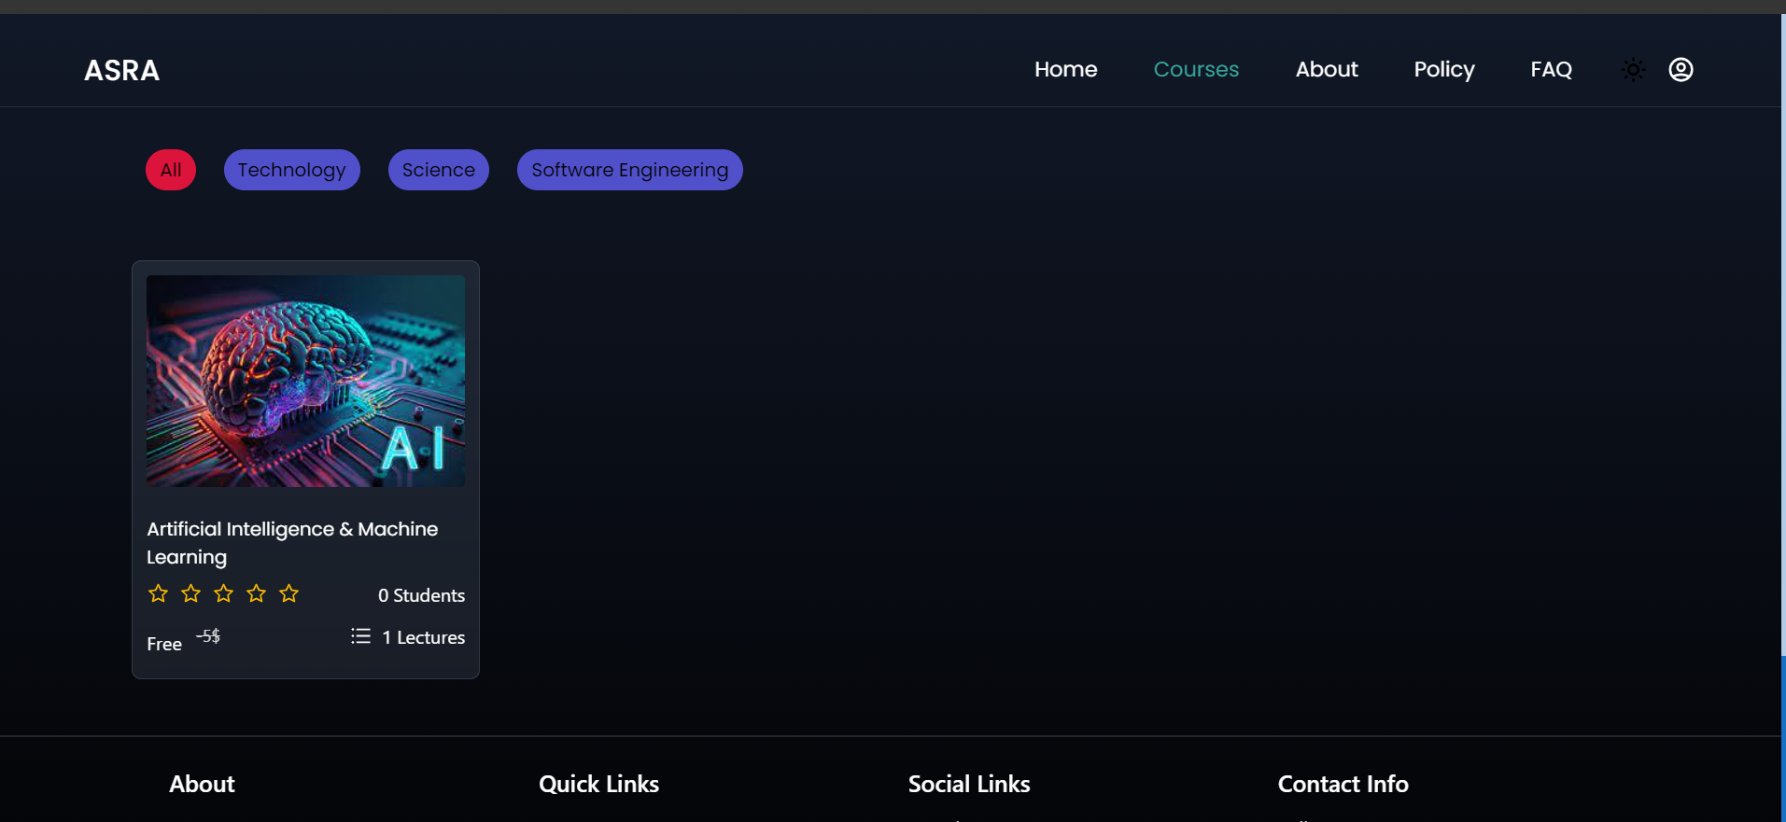This screenshot has height=822, width=1786.
Task: Go to the Home page
Action: [x=1065, y=69]
